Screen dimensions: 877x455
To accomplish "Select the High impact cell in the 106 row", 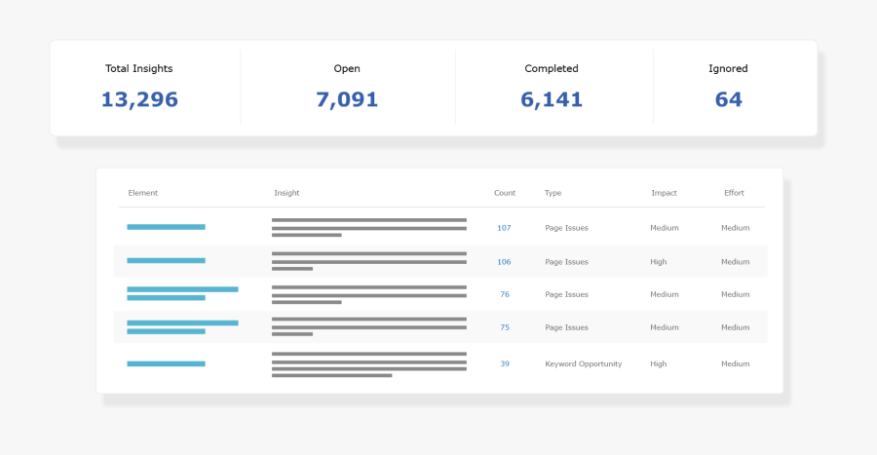I will pos(659,262).
